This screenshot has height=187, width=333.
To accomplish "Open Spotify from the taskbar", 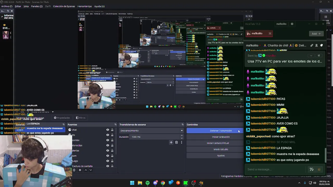I will click(x=148, y=183).
